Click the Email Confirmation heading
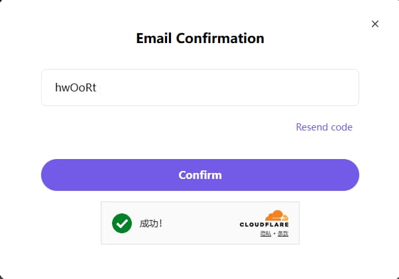 [x=199, y=38]
